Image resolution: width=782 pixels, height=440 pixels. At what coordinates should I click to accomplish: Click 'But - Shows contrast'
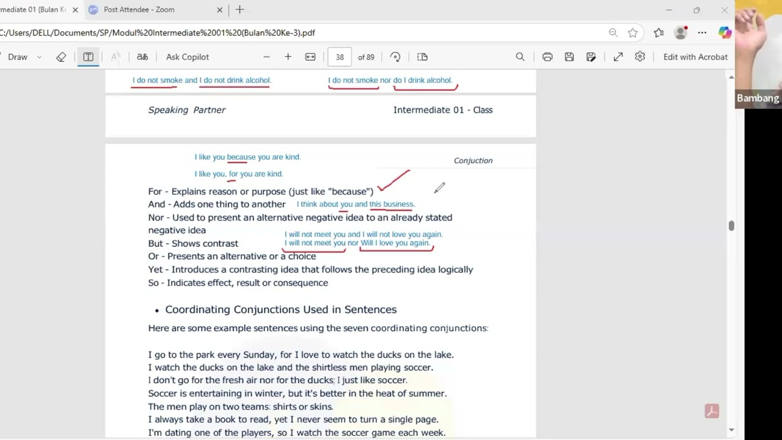[193, 243]
